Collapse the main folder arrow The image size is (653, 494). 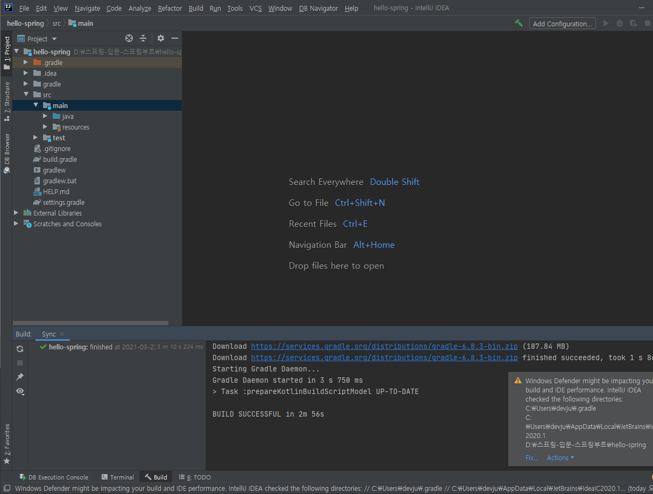(36, 105)
